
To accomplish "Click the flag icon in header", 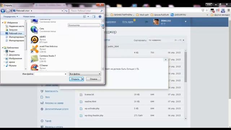I will pyautogui.click(x=147, y=22).
